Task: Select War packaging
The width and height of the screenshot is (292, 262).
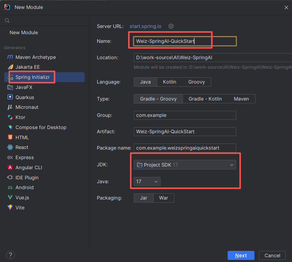Action: 164,198
